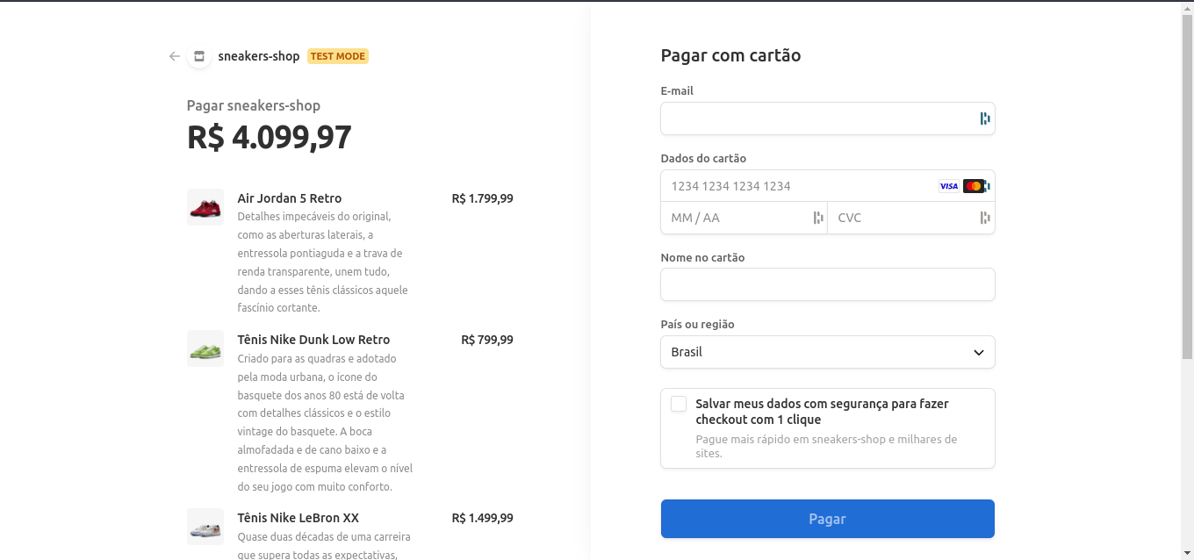Image resolution: width=1194 pixels, height=560 pixels.
Task: Click the chevron on the Brasil selector
Action: 977,351
